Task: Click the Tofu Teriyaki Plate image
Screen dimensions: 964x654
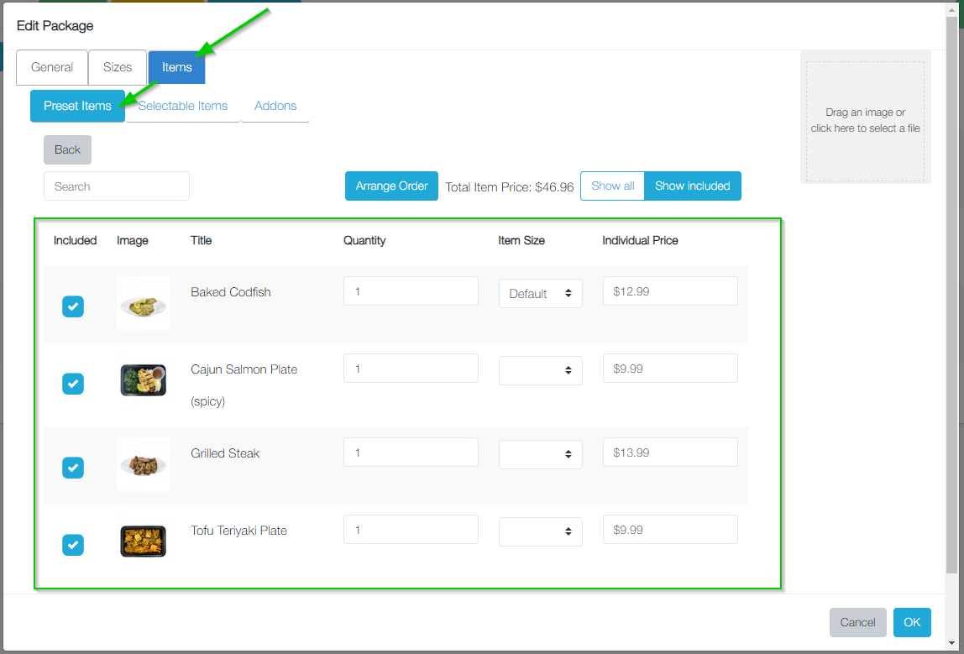Action: [143, 542]
